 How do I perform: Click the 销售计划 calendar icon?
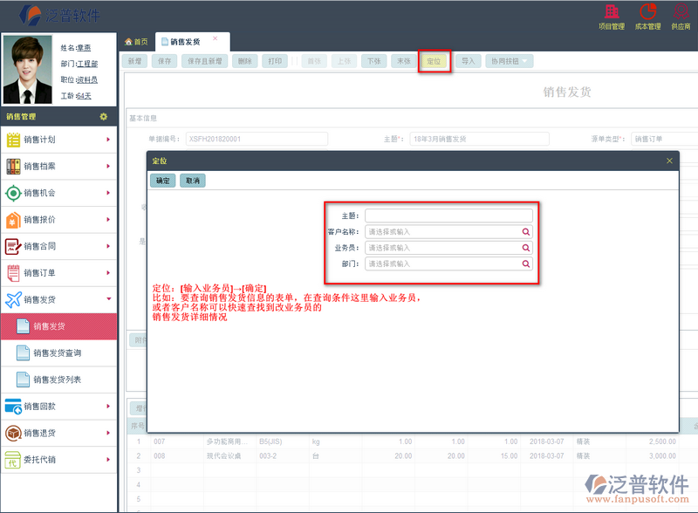[13, 140]
